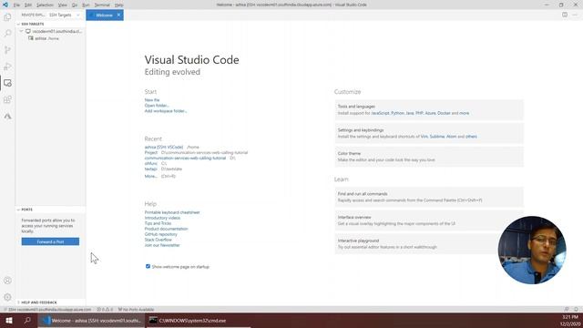Click the remote host monitor icon
This screenshot has width=583, height=328.
(28, 31)
